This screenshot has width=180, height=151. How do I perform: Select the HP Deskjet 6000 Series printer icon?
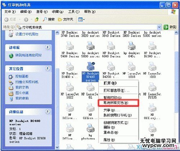(x=111, y=46)
